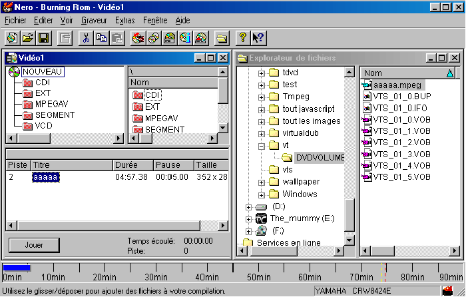Collapse the vt folder
466x297 pixels.
pyautogui.click(x=261, y=146)
